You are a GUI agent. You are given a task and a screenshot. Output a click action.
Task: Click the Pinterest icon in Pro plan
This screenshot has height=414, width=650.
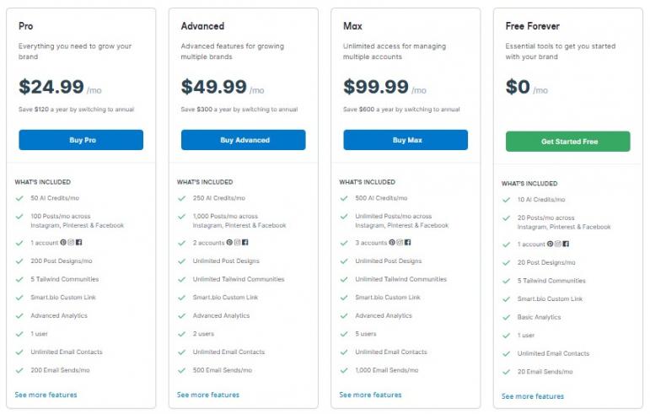tap(63, 243)
